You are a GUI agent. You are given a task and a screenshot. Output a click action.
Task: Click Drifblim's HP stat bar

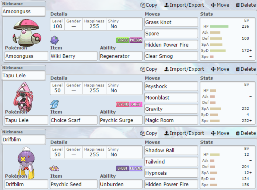pyautogui.click(x=214, y=155)
